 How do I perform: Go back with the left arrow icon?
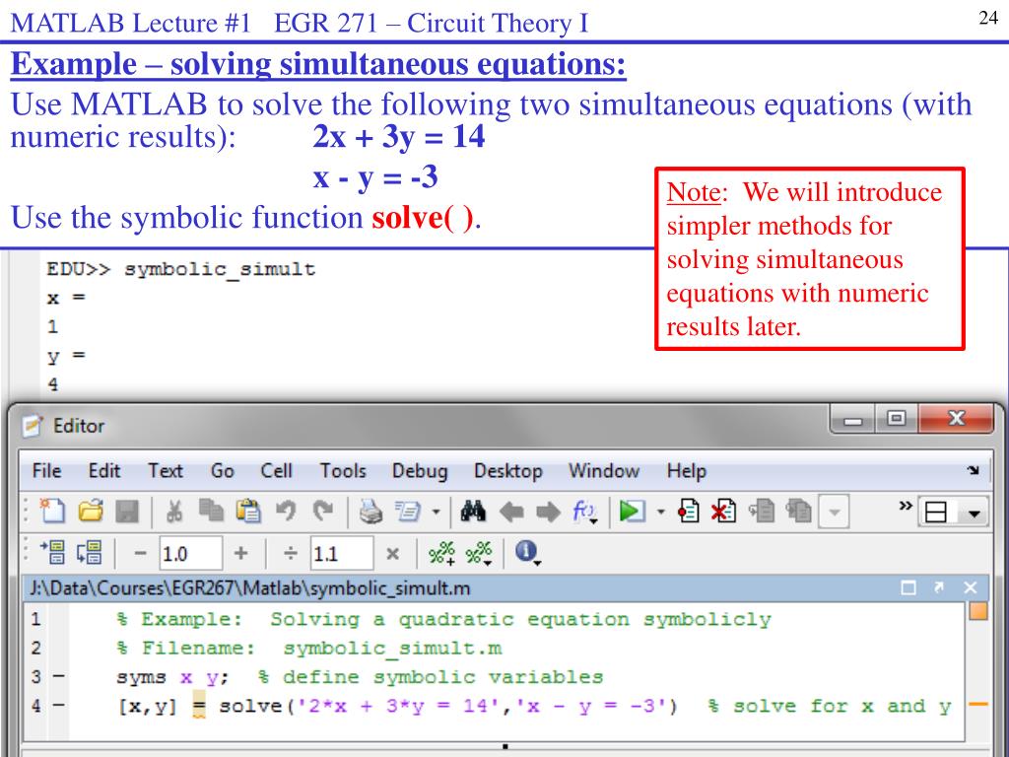pyautogui.click(x=511, y=512)
